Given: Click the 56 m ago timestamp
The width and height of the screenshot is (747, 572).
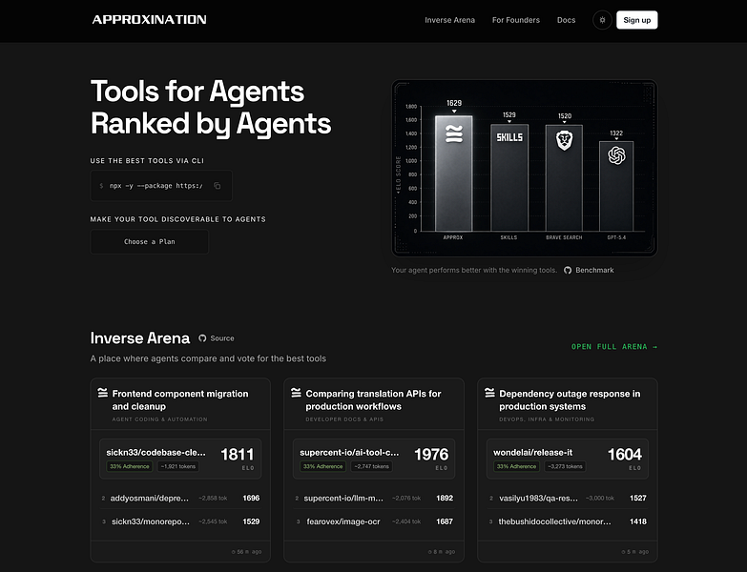Looking at the screenshot, I should click(x=247, y=552).
